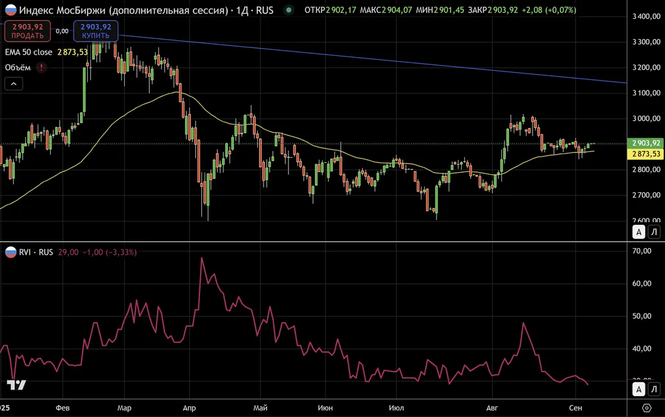Select the Объём indicator label
Viewport: 665px width, 417px height.
18,67
